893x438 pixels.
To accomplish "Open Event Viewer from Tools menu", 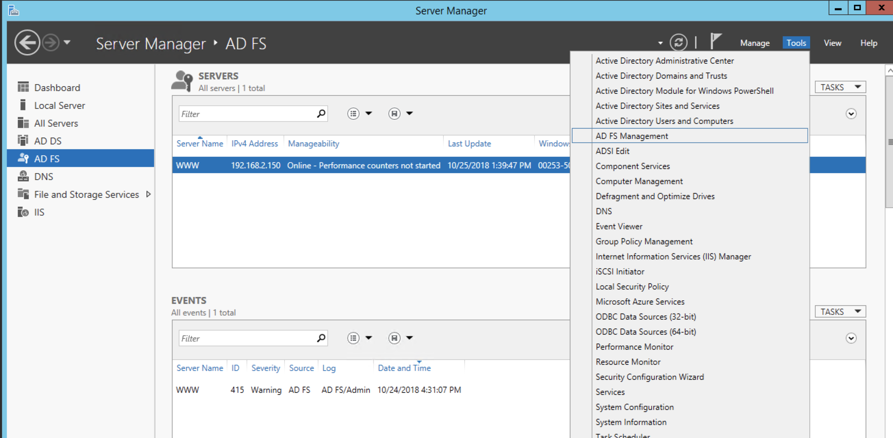I will (619, 226).
